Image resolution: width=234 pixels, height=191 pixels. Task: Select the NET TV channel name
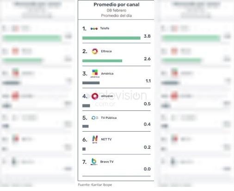(x=106, y=139)
